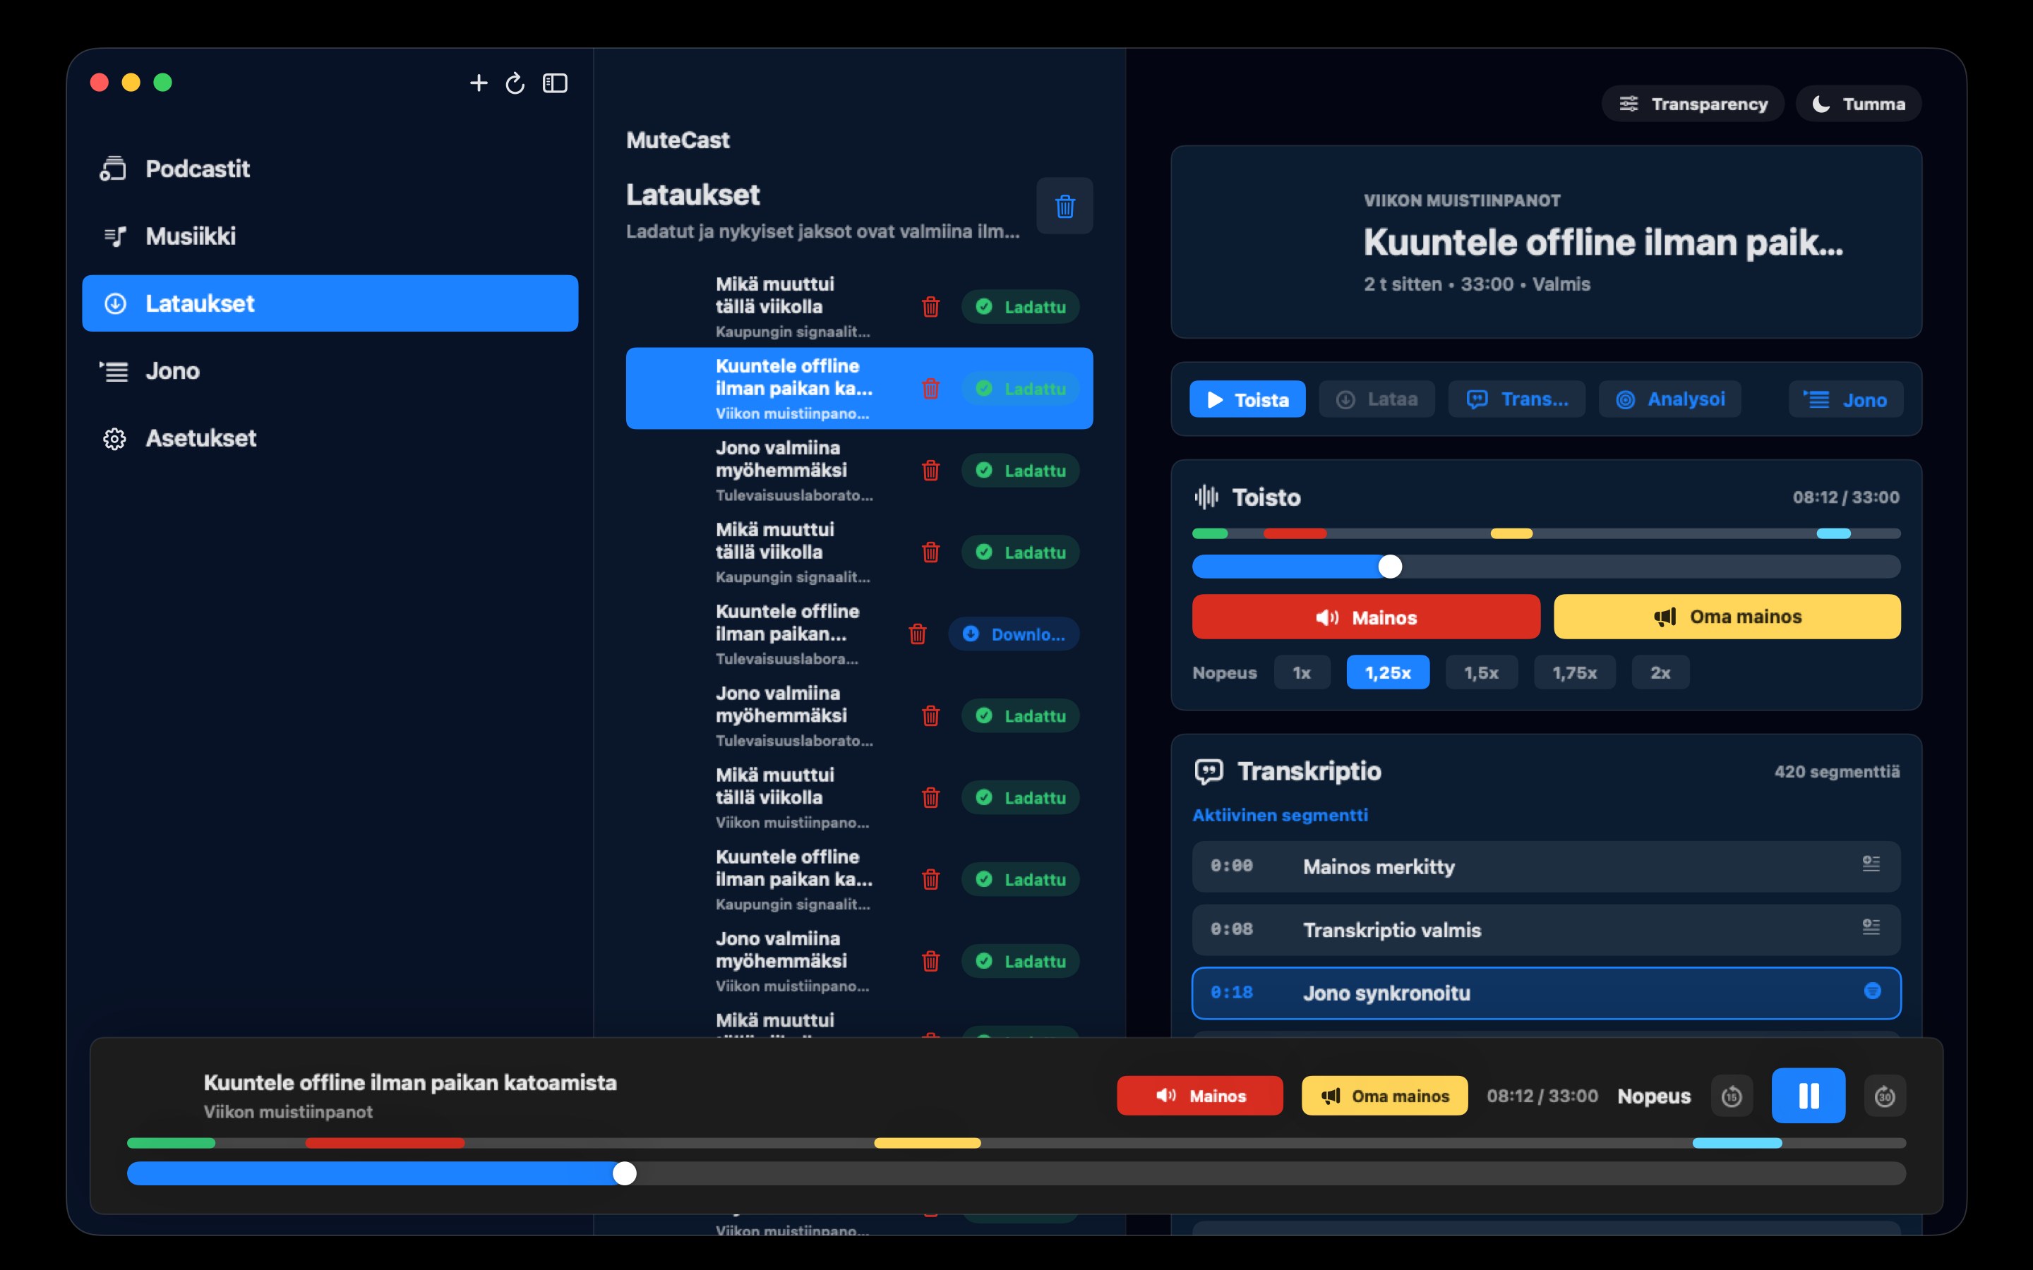This screenshot has height=1270, width=2033.
Task: Delete the selected Kuuntele offline download via its trash icon
Action: [x=931, y=389]
